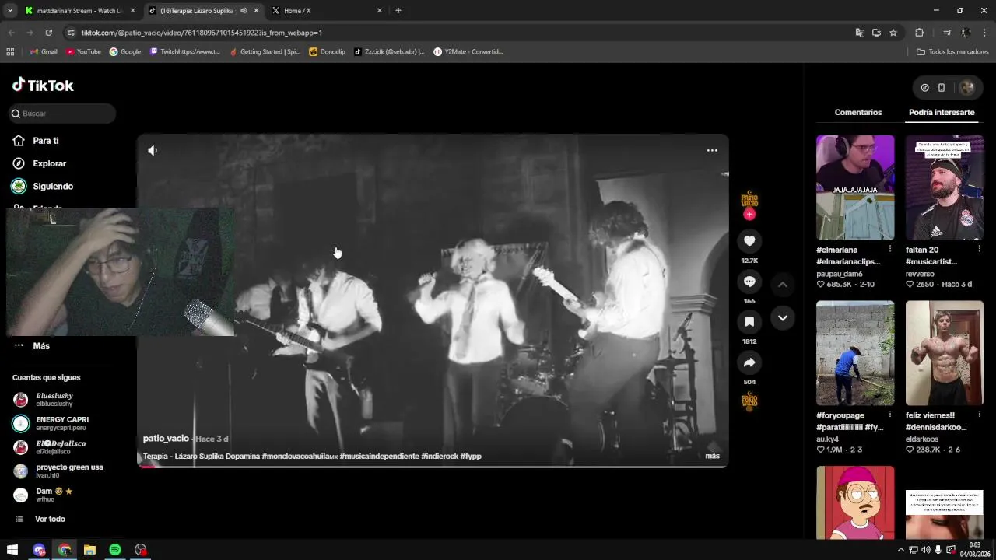Screen dimensions: 996x560
Task: Open the Chrome three-dot menu
Action: tap(984, 33)
